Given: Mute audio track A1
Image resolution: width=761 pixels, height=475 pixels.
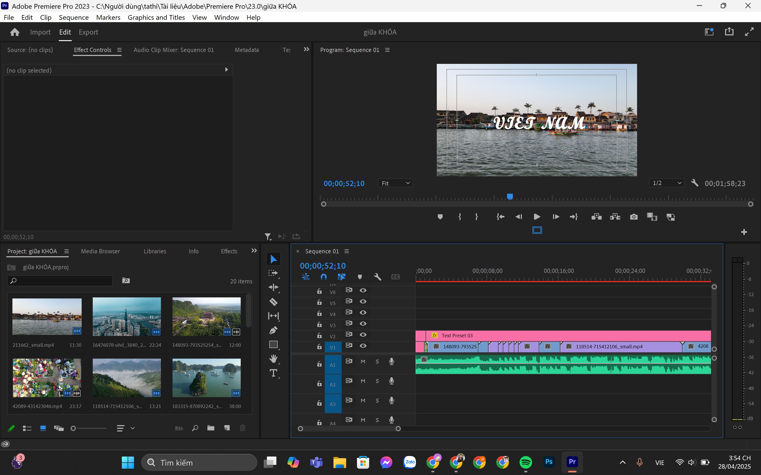Looking at the screenshot, I should [x=363, y=361].
